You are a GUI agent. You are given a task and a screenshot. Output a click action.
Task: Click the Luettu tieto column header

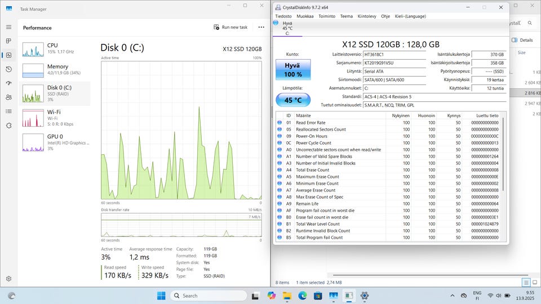click(x=482, y=115)
